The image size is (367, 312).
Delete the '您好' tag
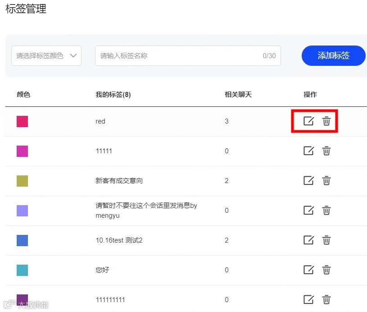pyautogui.click(x=326, y=270)
